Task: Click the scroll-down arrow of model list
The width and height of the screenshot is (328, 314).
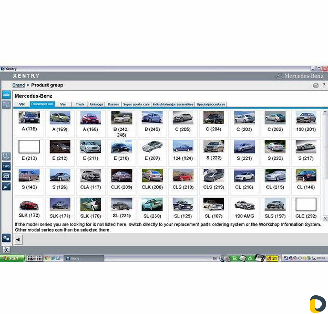Action: tap(325, 218)
